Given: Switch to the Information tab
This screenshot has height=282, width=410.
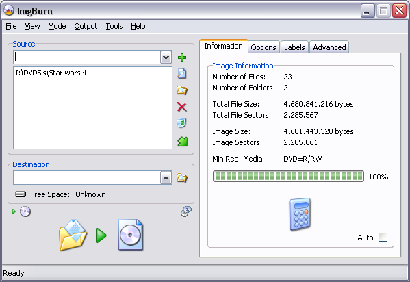Looking at the screenshot, I should (224, 47).
